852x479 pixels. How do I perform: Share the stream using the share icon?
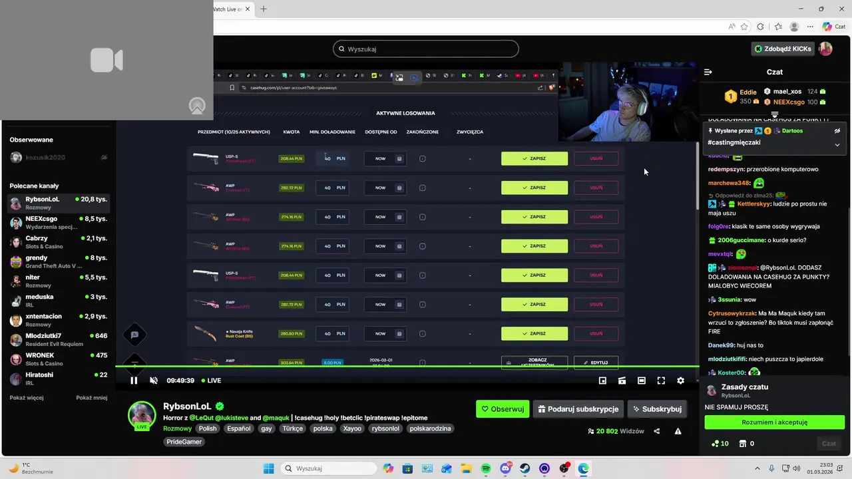tap(657, 431)
